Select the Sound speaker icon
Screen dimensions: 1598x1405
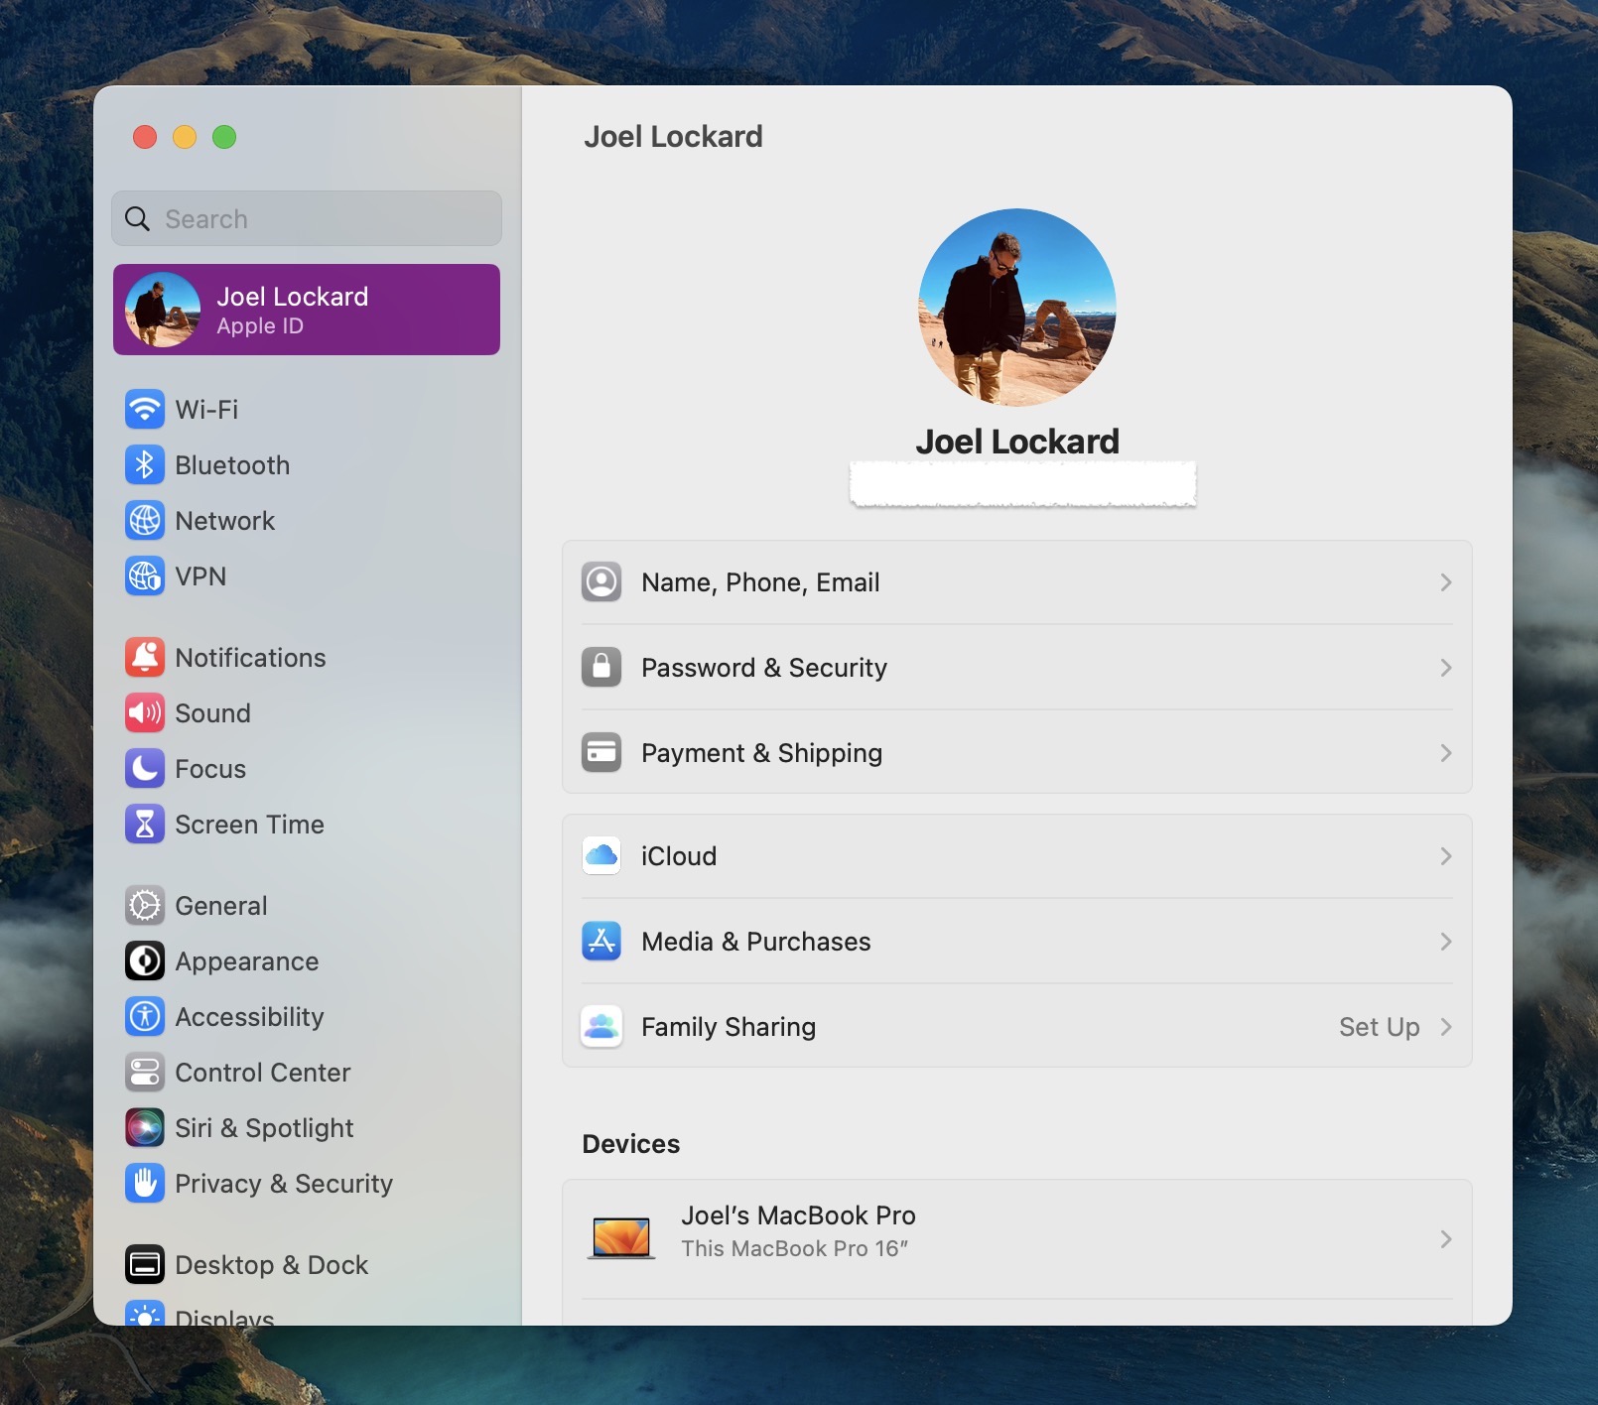(x=145, y=712)
